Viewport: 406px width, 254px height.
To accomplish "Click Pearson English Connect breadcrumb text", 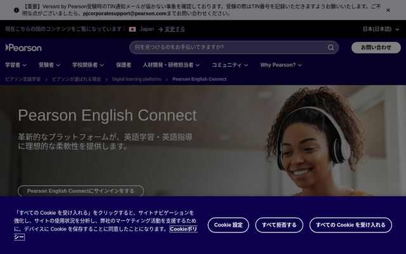I will [199, 79].
